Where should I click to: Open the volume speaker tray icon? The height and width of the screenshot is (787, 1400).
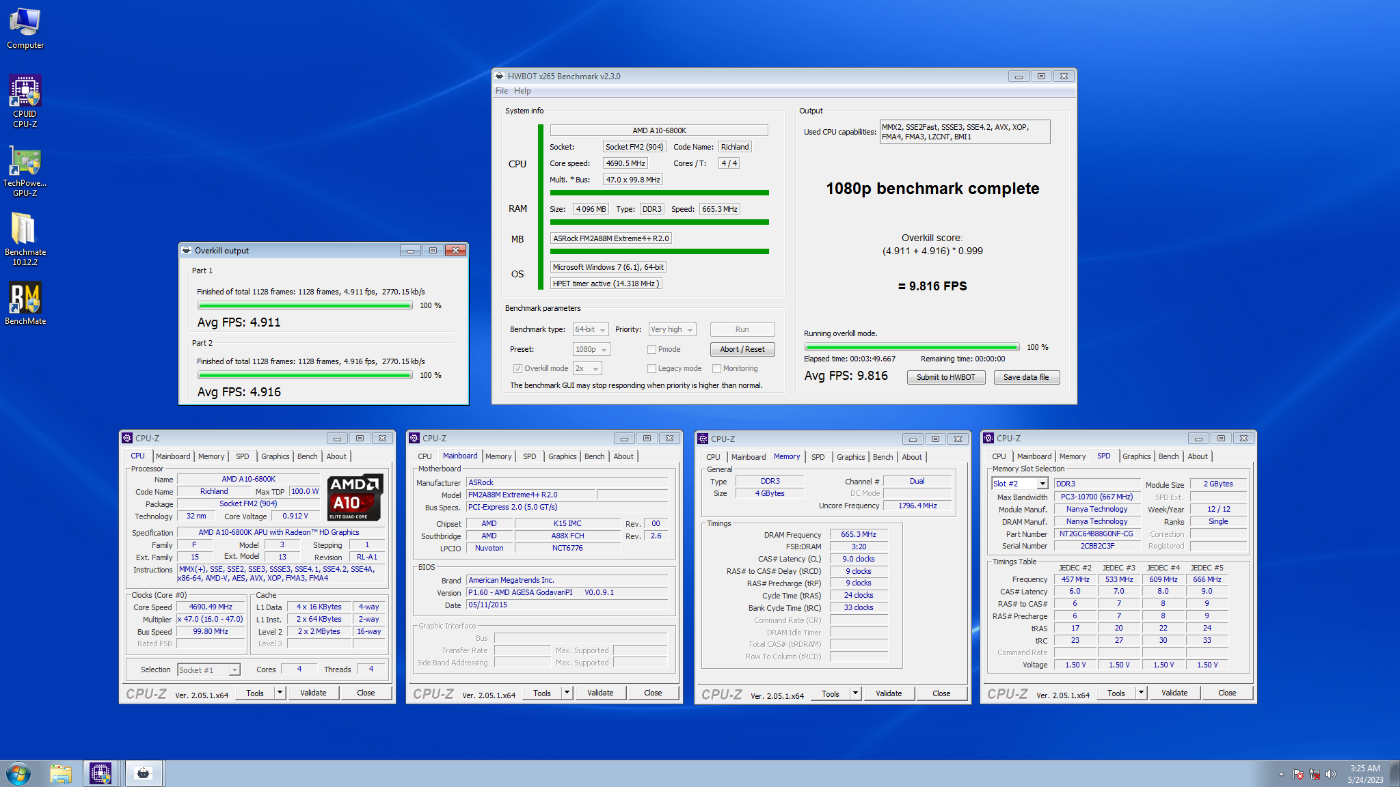coord(1330,774)
